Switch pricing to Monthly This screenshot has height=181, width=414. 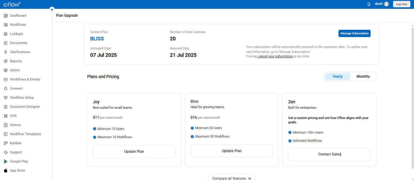(x=363, y=77)
